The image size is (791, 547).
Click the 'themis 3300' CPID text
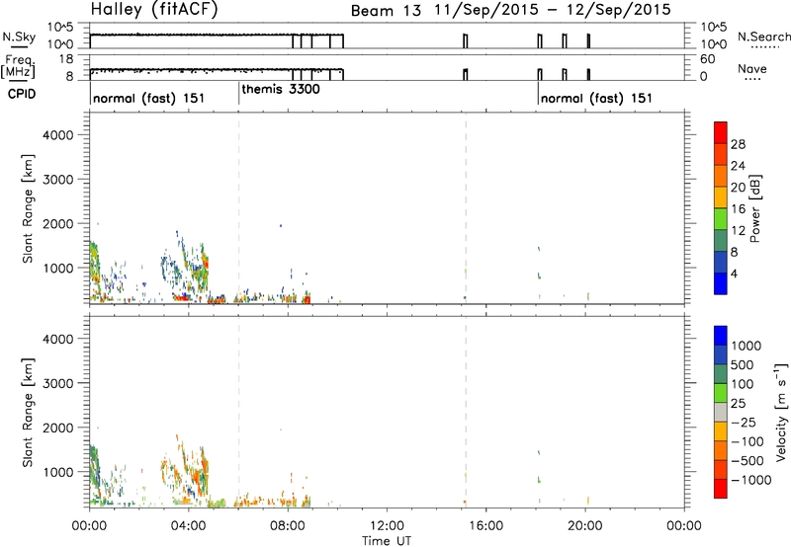click(x=281, y=90)
